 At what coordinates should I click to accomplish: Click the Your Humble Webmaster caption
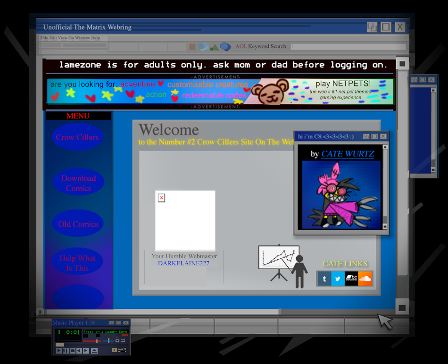coord(184,256)
